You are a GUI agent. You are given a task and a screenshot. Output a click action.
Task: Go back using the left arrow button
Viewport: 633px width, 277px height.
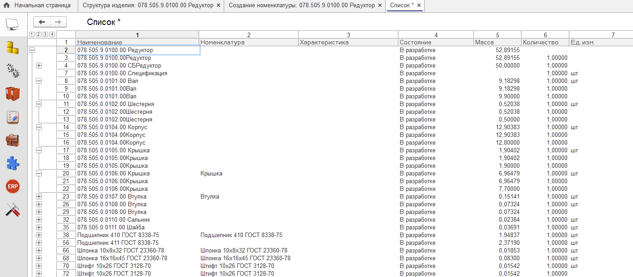pos(42,22)
